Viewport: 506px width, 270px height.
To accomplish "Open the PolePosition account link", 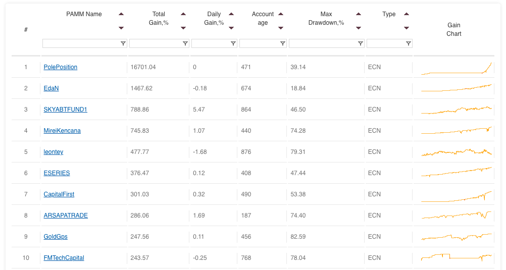I will tap(60, 67).
